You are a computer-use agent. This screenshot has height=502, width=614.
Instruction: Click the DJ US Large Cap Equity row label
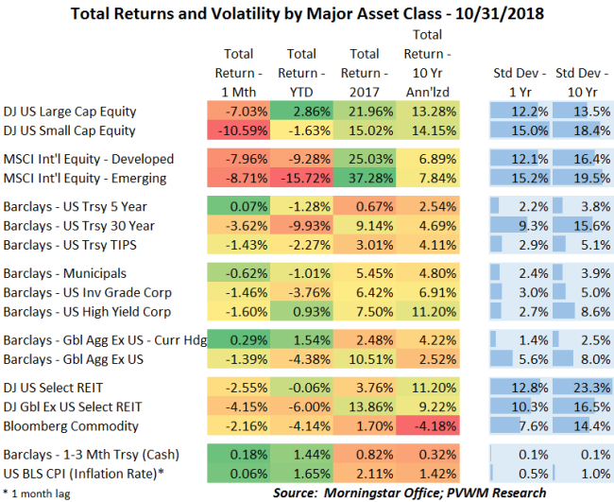pos(70,111)
